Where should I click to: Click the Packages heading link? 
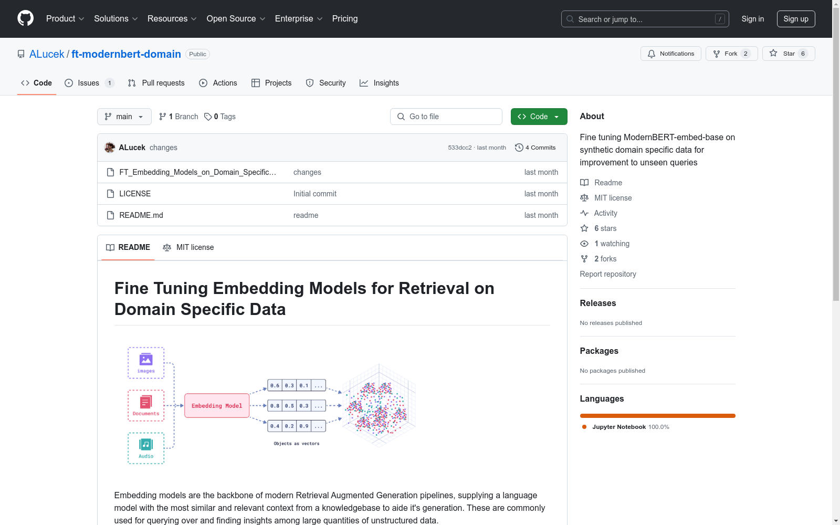[599, 351]
